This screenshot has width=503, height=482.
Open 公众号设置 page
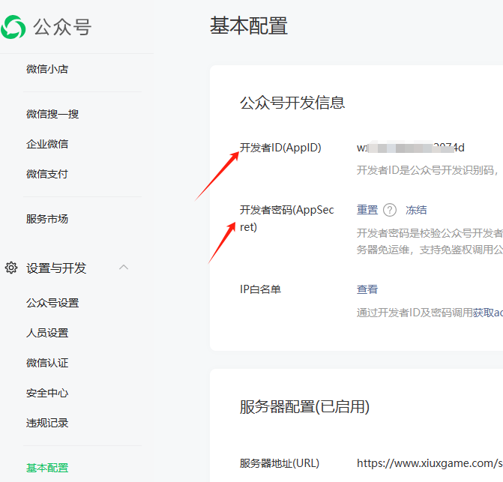point(52,303)
